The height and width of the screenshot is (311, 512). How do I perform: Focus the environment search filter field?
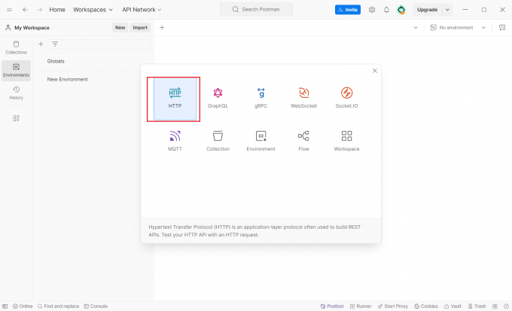click(99, 44)
